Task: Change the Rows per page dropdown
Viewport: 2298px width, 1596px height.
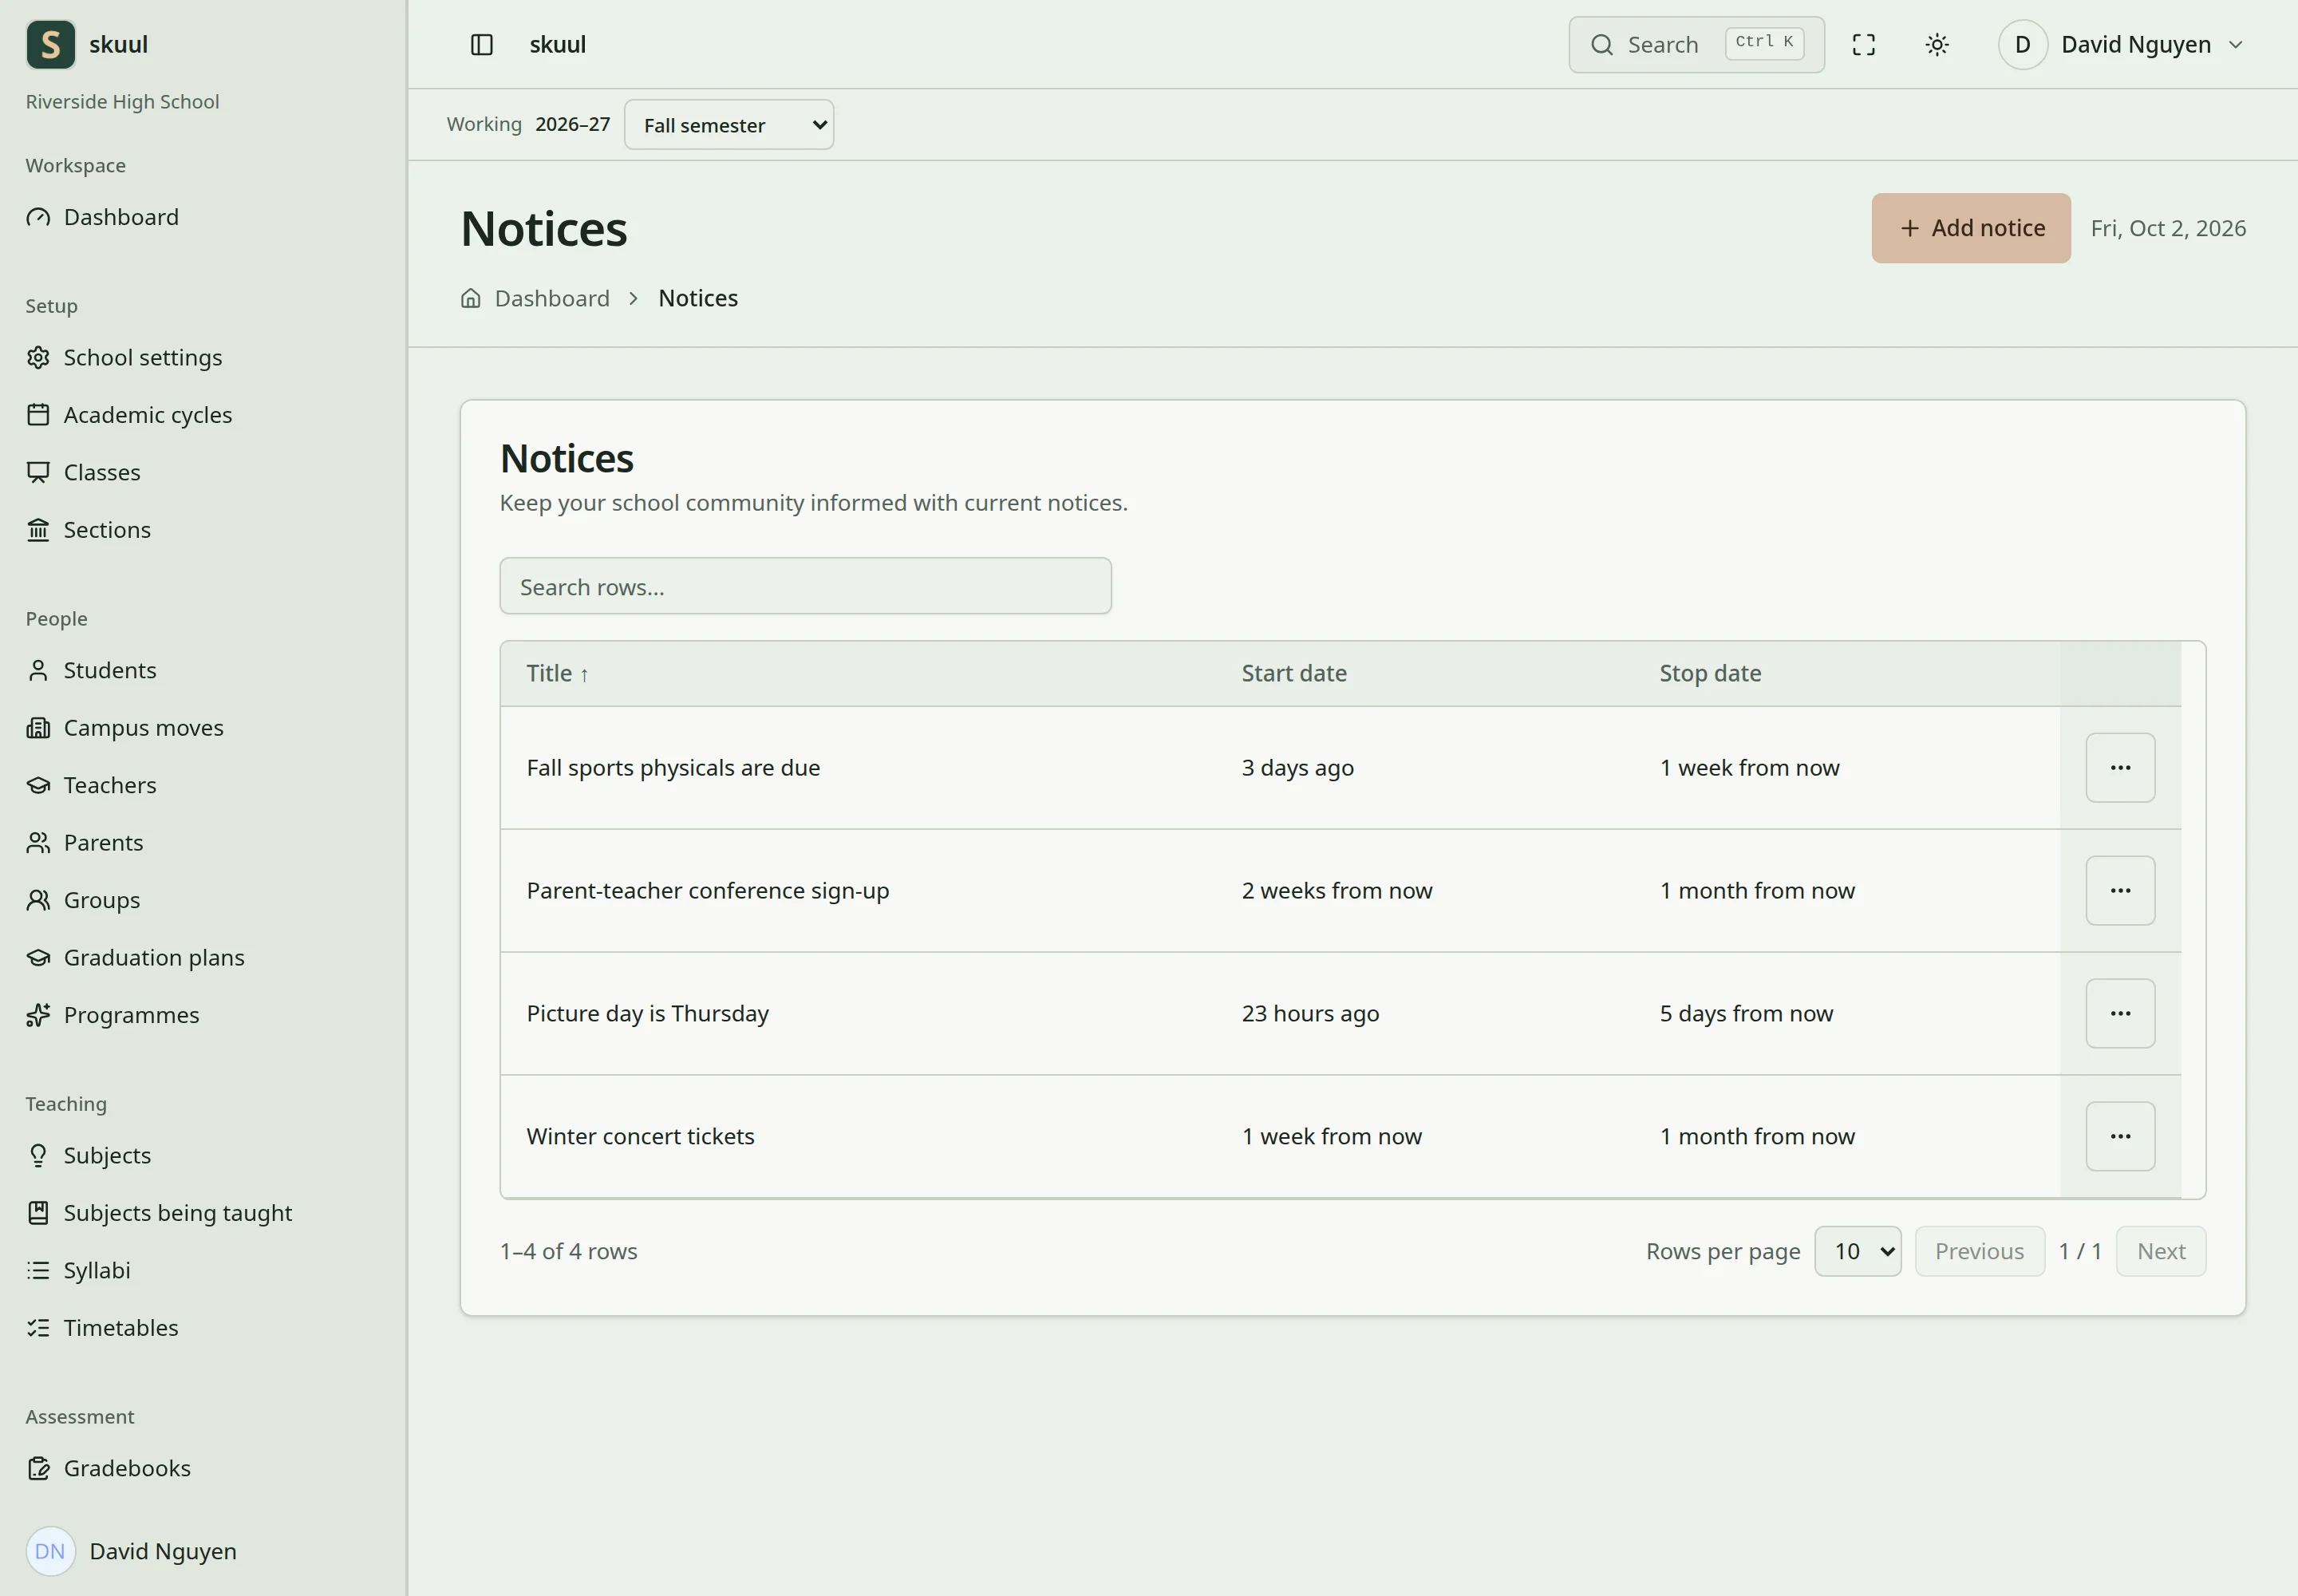Action: [1858, 1251]
